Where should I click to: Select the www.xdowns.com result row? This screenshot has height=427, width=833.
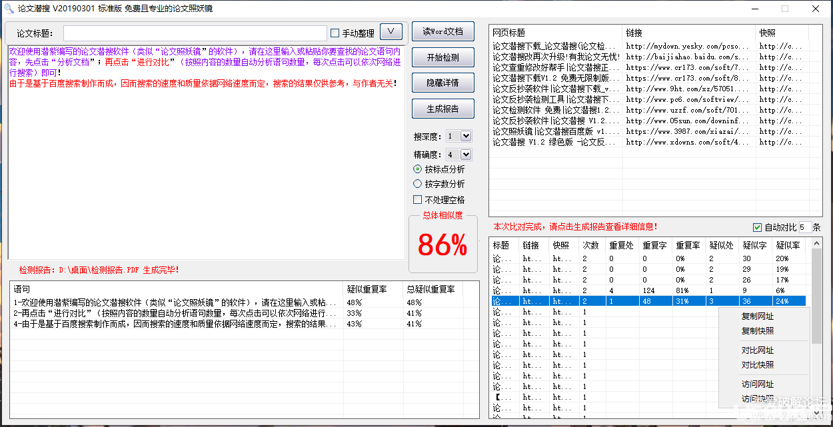[x=649, y=142]
